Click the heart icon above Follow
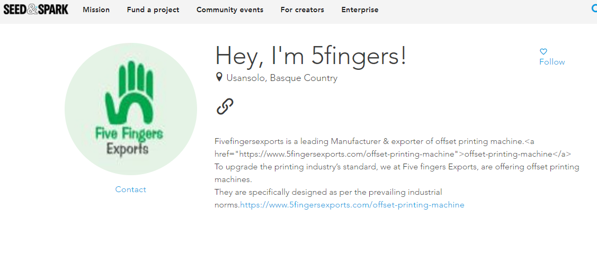The height and width of the screenshot is (262, 597). click(543, 52)
